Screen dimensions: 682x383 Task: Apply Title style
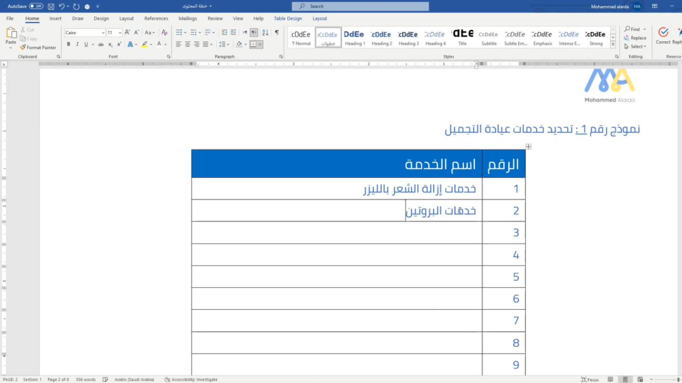[x=462, y=38]
